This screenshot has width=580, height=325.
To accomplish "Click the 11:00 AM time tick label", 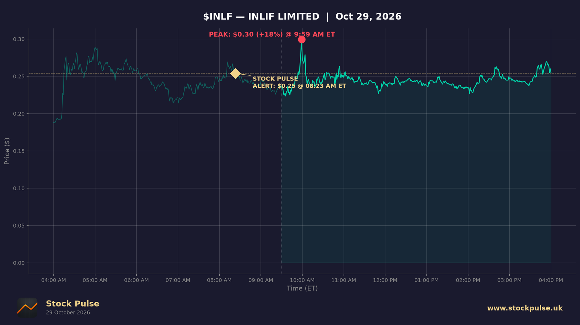I will 344,280.
